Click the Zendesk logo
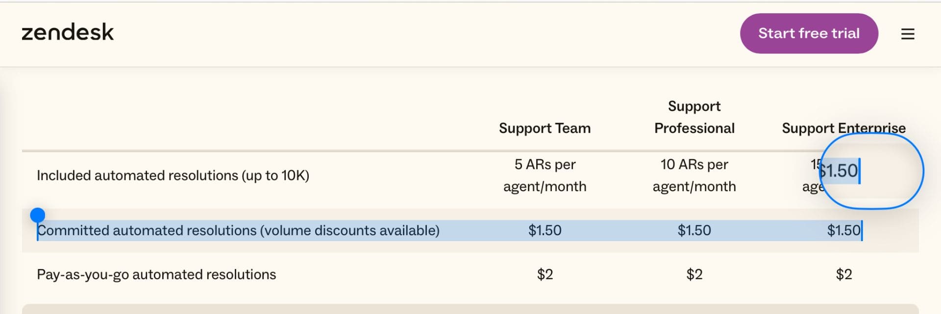The width and height of the screenshot is (941, 314). pyautogui.click(x=68, y=33)
